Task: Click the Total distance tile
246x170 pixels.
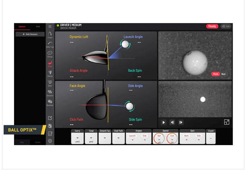Action: 91,136
